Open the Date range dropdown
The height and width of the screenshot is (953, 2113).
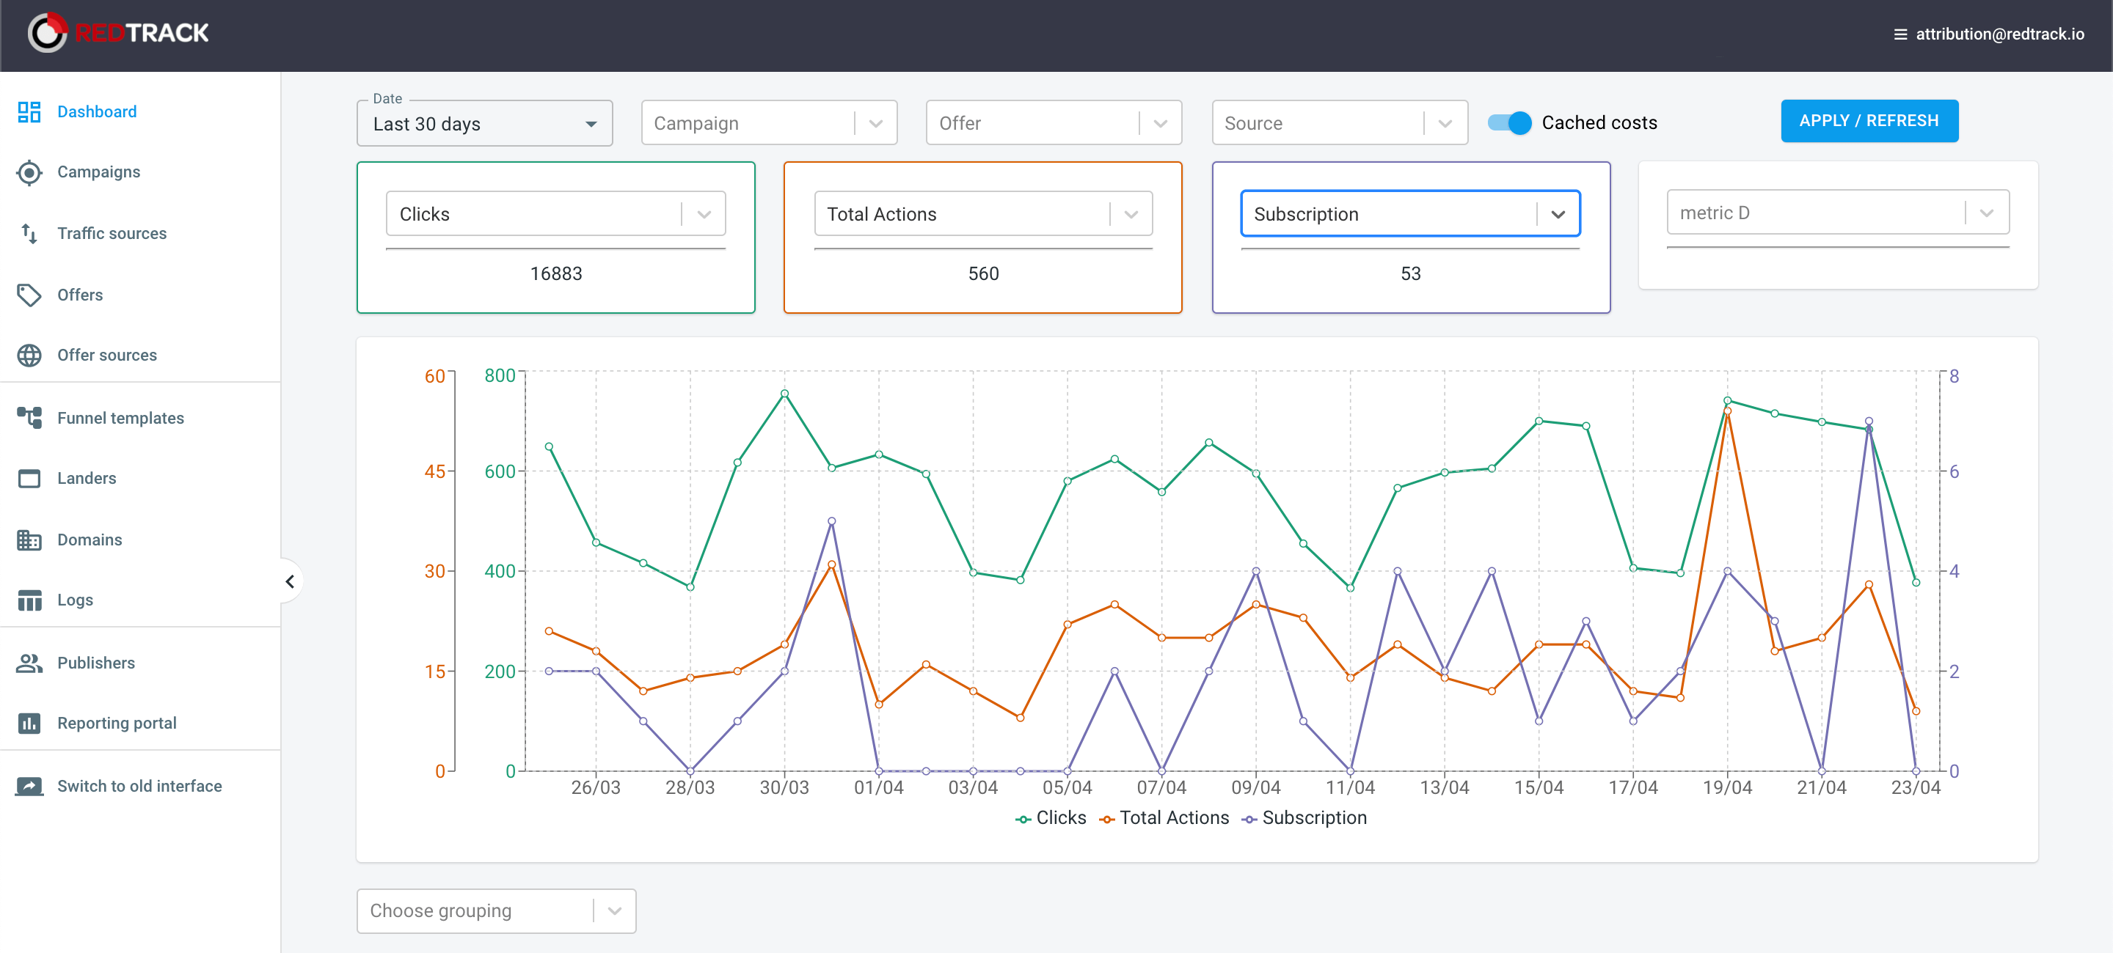(484, 125)
